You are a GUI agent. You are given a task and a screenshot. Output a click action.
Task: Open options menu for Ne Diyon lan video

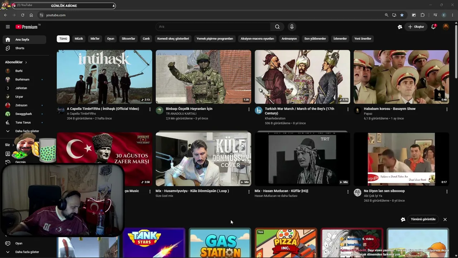tap(447, 192)
